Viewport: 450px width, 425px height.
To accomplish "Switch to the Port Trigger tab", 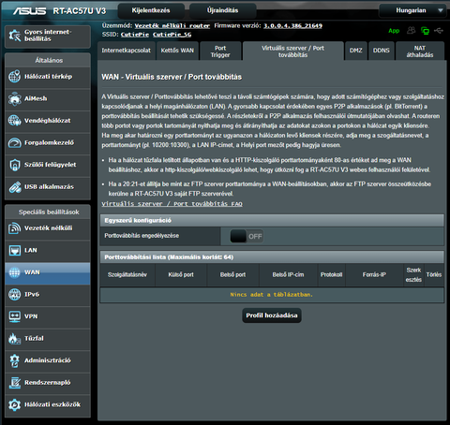I will (220, 51).
